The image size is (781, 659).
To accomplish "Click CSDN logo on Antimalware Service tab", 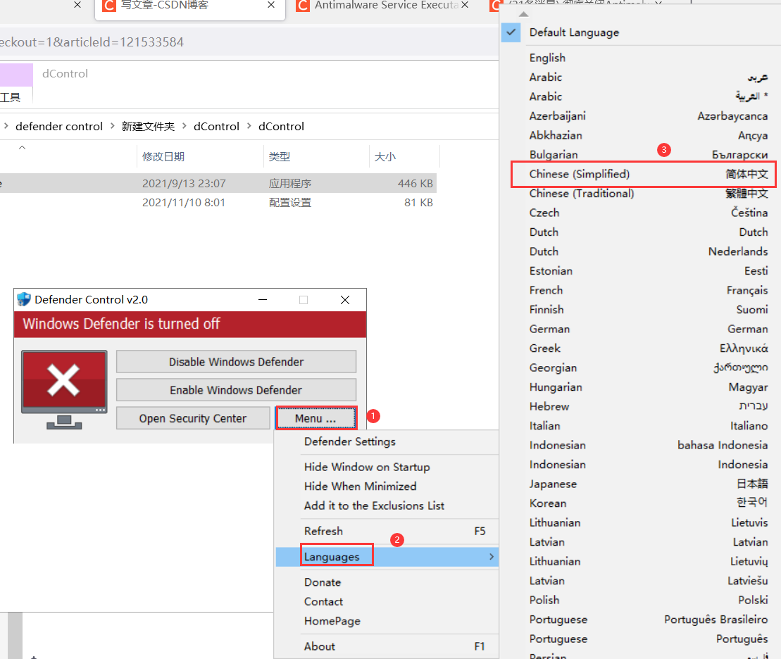I will [302, 5].
